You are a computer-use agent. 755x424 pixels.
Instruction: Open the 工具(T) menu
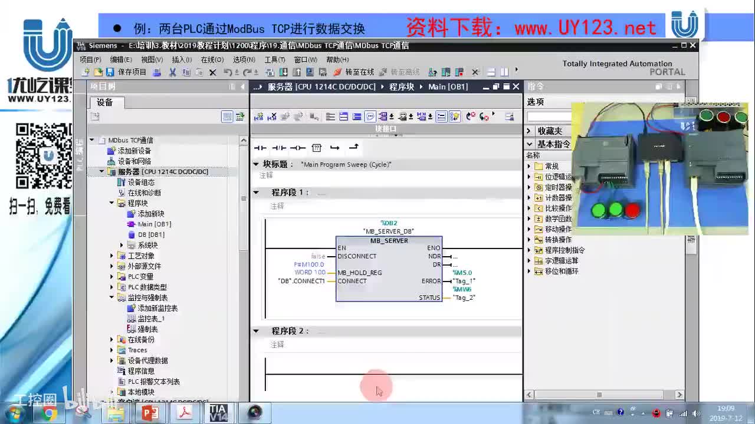(275, 59)
